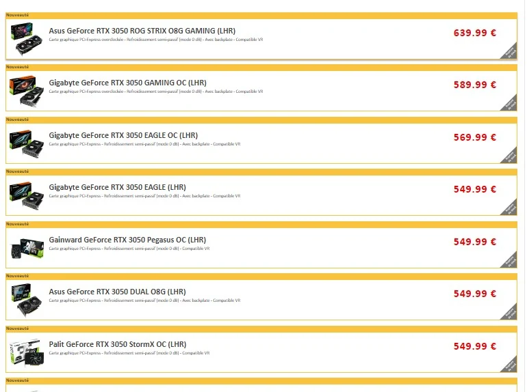This screenshot has width=527, height=392.
Task: Click Nouveauté label above Gainward Pegasus
Action: (x=18, y=224)
